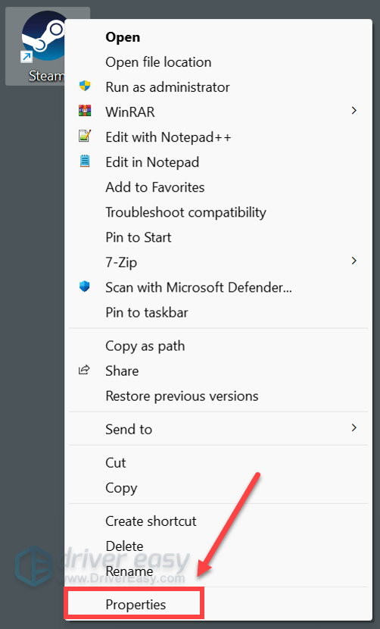Screen dimensions: 380x629
Task: Click the blue Notepad icon
Action: pyautogui.click(x=85, y=161)
